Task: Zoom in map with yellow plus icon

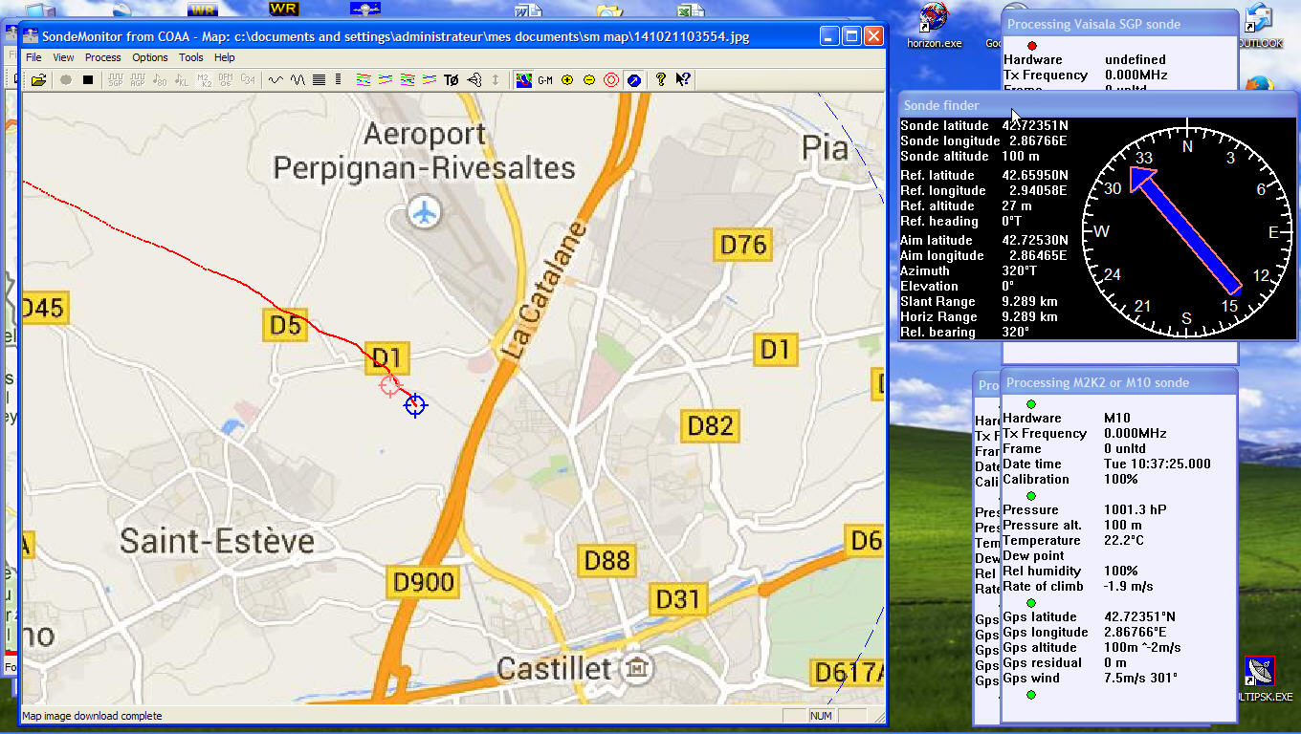Action: [567, 80]
